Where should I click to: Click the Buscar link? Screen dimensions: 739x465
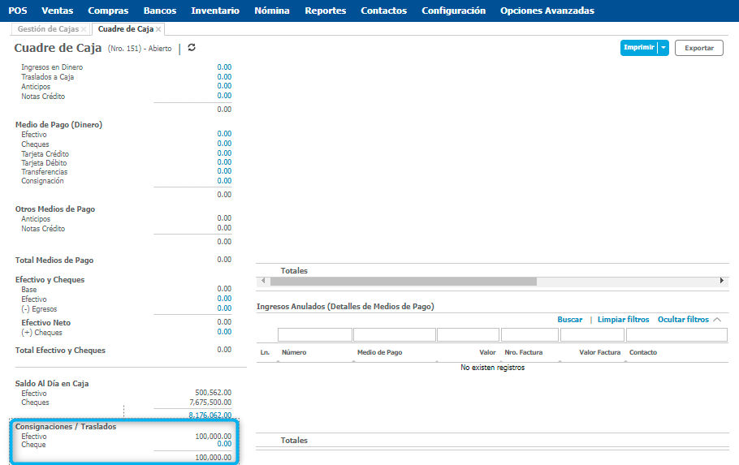pyautogui.click(x=569, y=320)
